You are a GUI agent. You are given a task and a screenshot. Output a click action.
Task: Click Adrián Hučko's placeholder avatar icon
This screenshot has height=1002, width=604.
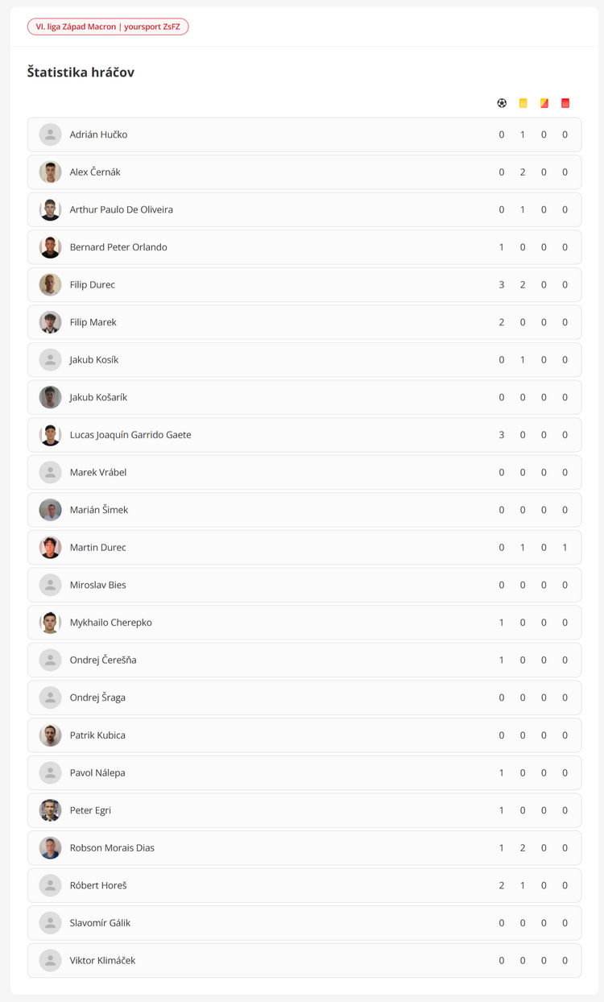coord(50,135)
